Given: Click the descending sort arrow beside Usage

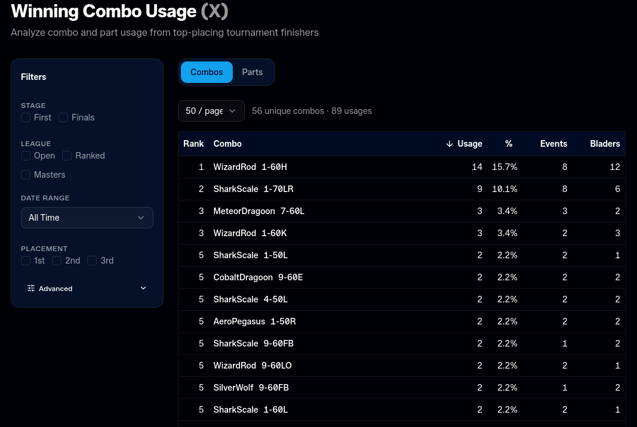Looking at the screenshot, I should click(450, 144).
